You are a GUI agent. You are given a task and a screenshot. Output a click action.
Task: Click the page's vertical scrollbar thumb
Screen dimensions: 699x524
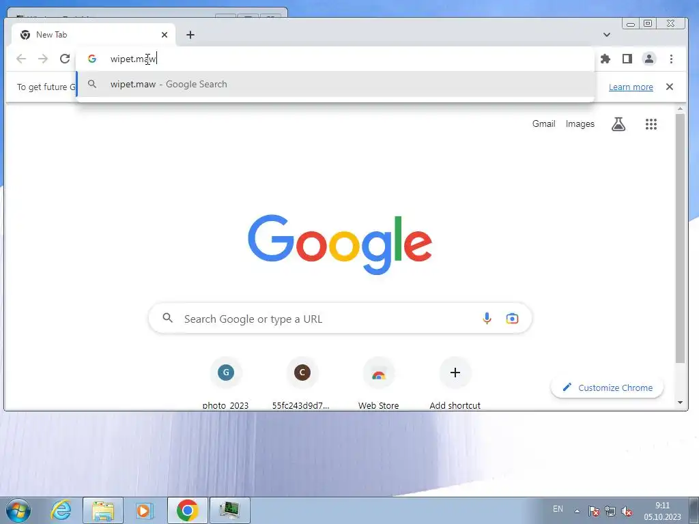[x=680, y=238]
